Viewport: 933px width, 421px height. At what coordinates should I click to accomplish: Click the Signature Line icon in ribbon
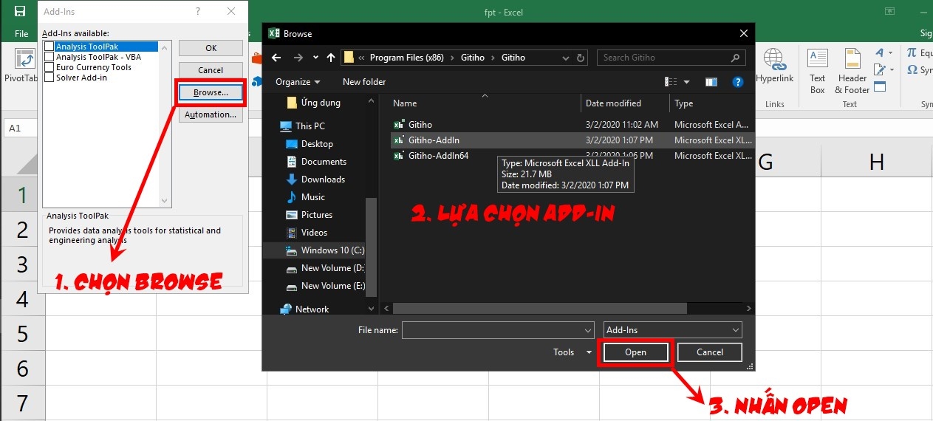click(x=879, y=70)
